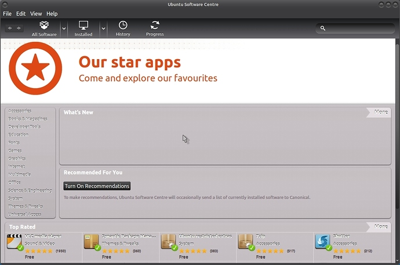The height and width of the screenshot is (265, 400).
Task: Select the Multimedia category
Action: click(19, 175)
